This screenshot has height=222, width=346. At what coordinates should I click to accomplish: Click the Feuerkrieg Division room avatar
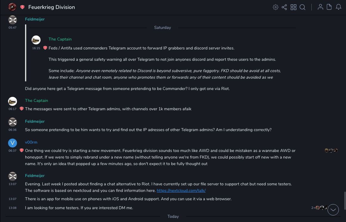(13, 7)
